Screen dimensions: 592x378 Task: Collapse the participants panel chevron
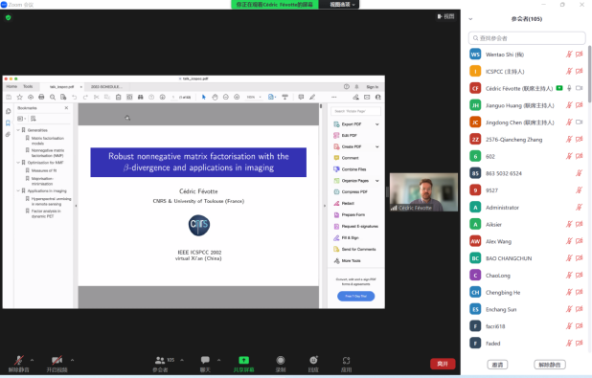(x=470, y=19)
